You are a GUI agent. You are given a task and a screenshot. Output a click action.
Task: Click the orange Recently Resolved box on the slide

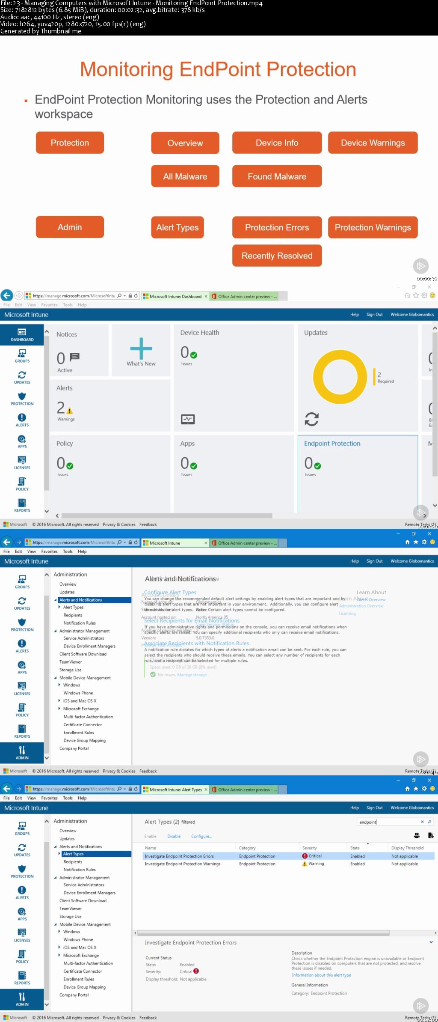277,256
